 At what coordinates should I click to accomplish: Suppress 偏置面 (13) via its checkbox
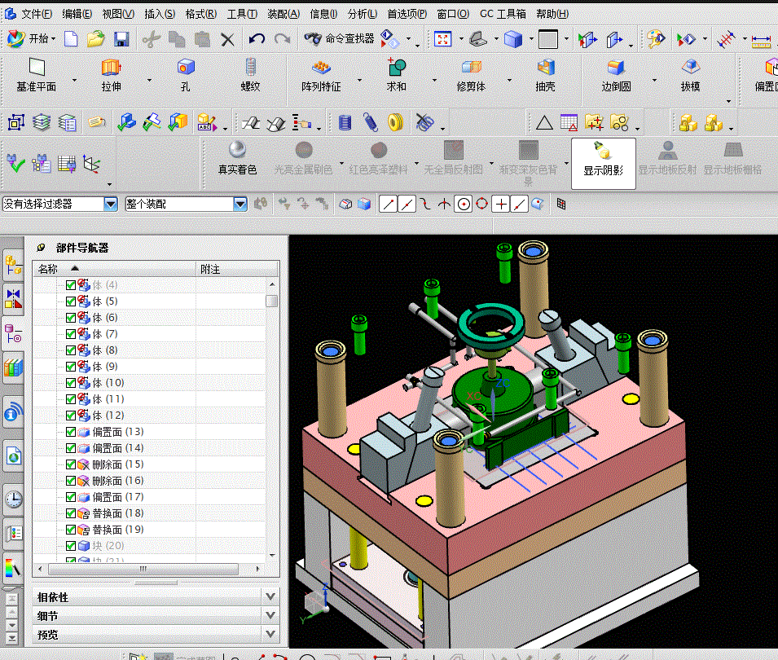(70, 432)
